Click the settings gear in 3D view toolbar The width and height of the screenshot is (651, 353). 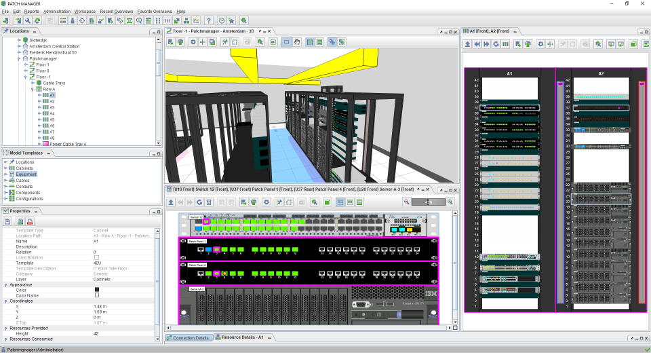tap(193, 42)
